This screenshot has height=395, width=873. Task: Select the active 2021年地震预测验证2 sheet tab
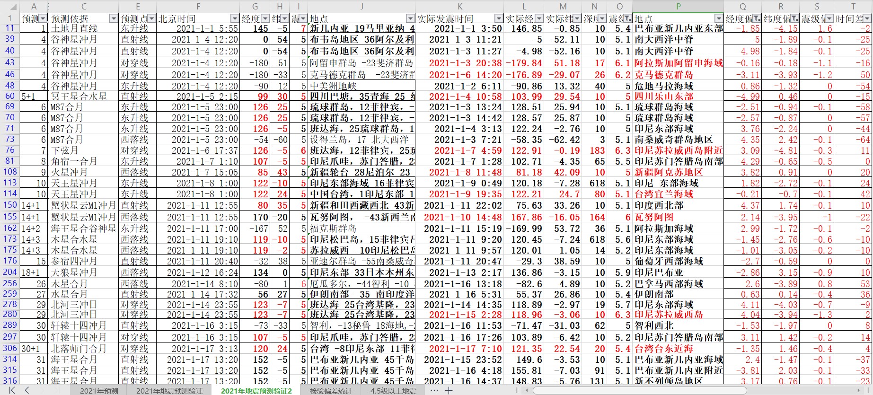256,391
